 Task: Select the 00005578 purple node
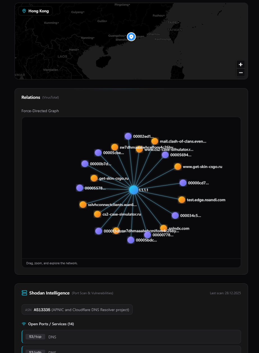coord(80,188)
